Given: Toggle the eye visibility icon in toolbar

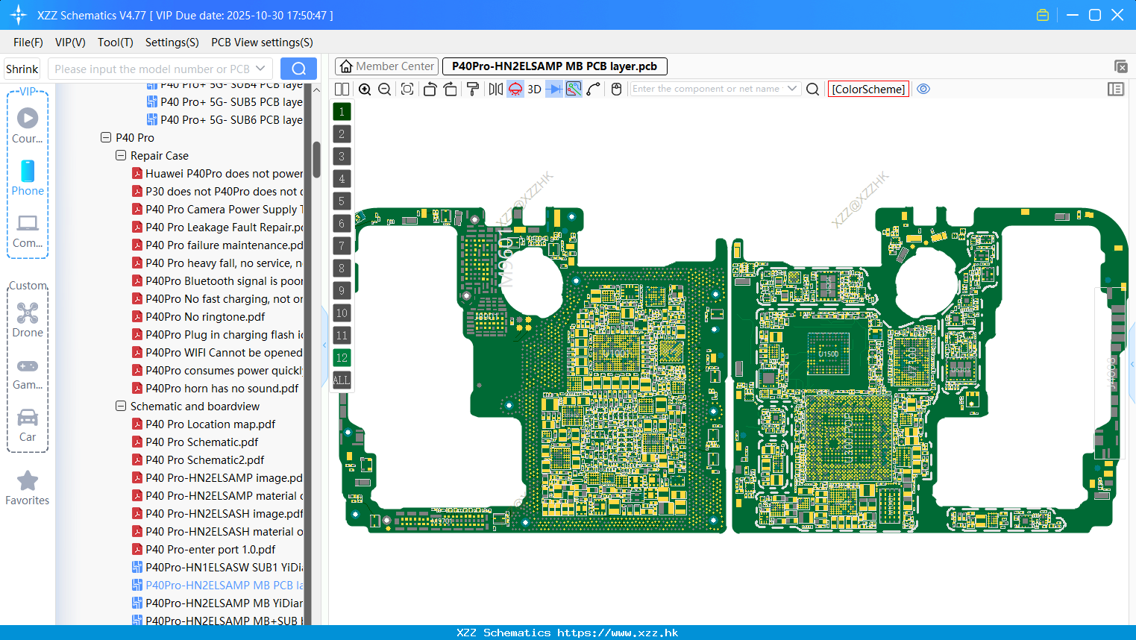Looking at the screenshot, I should click(923, 89).
